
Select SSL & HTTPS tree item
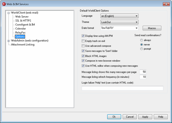[23, 21]
